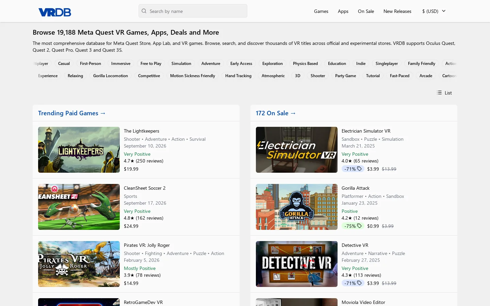Choose the Hand Tracking tag
This screenshot has height=306, width=490.
tap(238, 76)
